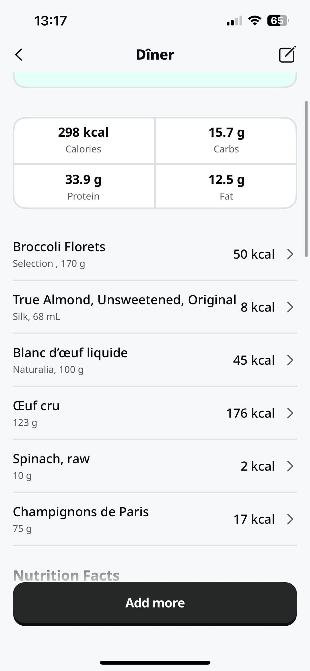Tap the back arrow icon
Screen dimensions: 310x671
click(x=19, y=55)
